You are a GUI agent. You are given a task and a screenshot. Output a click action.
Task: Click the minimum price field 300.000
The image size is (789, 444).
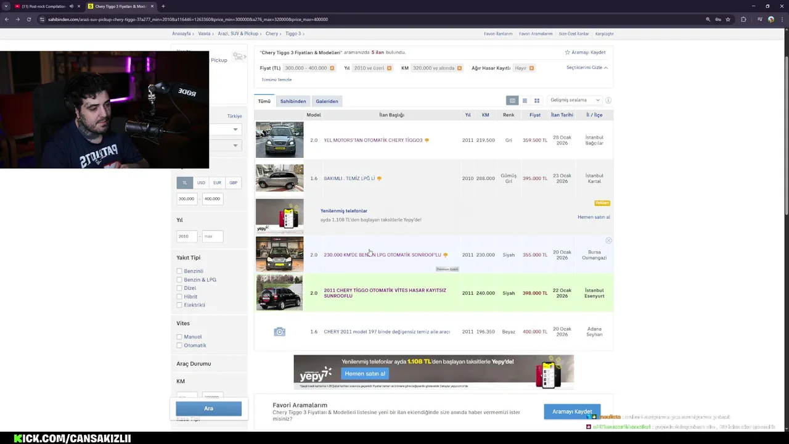click(x=187, y=199)
